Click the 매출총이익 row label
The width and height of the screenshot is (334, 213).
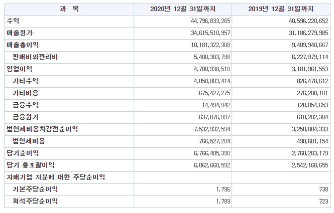23,45
